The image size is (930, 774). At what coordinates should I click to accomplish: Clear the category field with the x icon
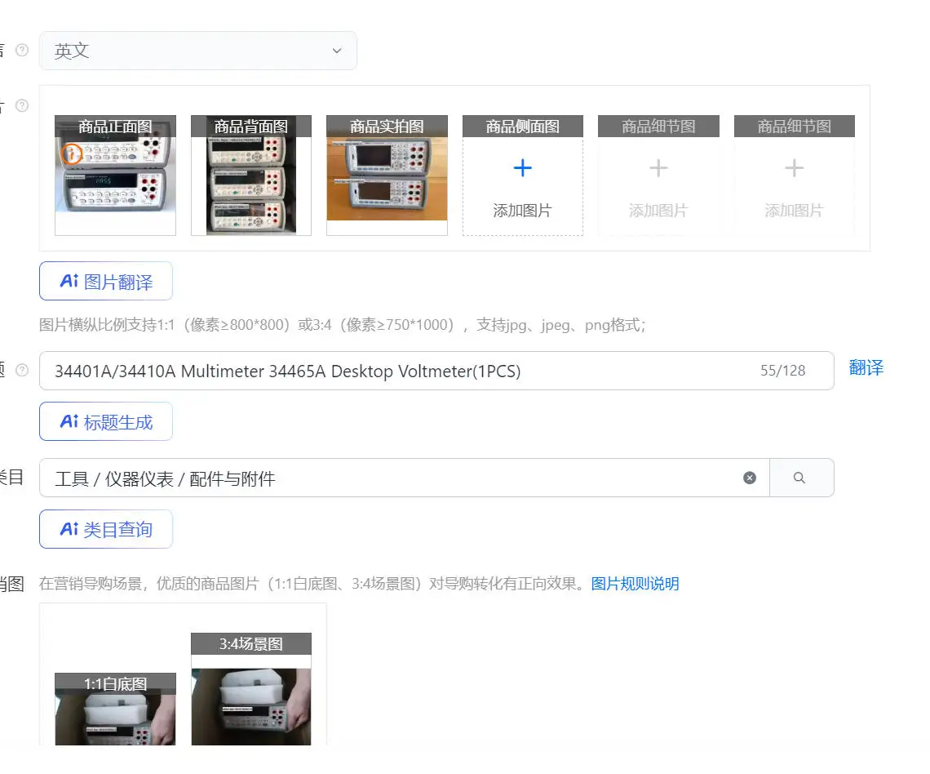[x=750, y=478]
